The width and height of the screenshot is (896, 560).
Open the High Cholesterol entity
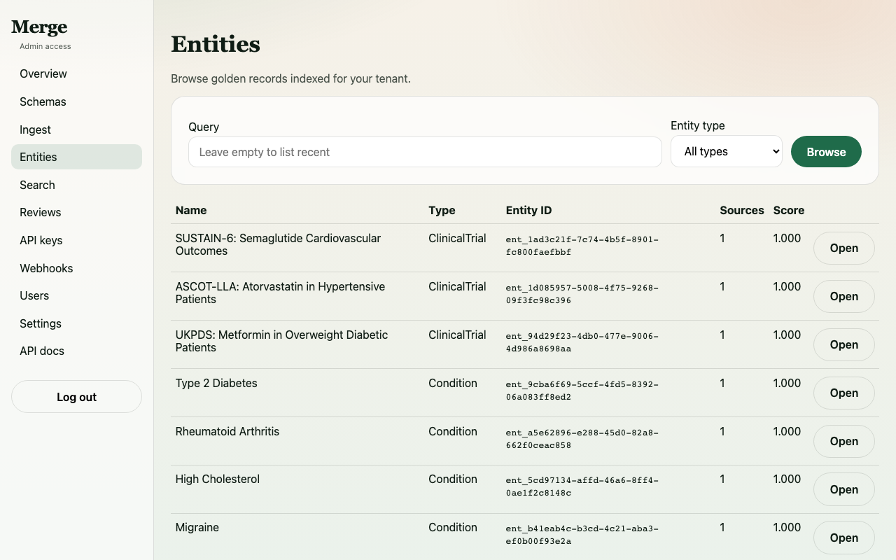click(x=843, y=489)
